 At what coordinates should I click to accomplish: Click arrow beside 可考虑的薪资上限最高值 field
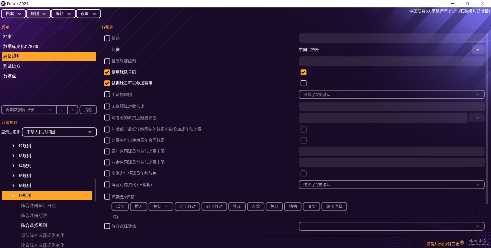click(477, 118)
